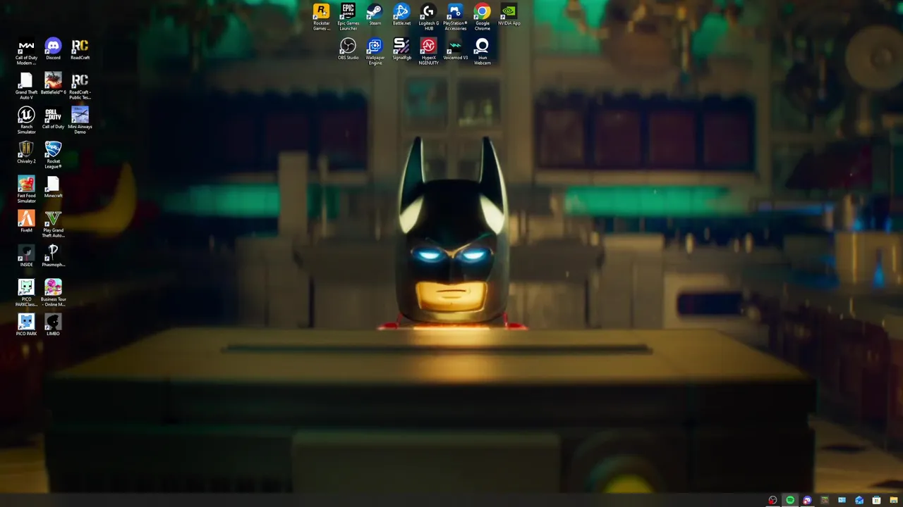Select the OBS Studio shortcut
The image size is (903, 507).
click(x=348, y=49)
